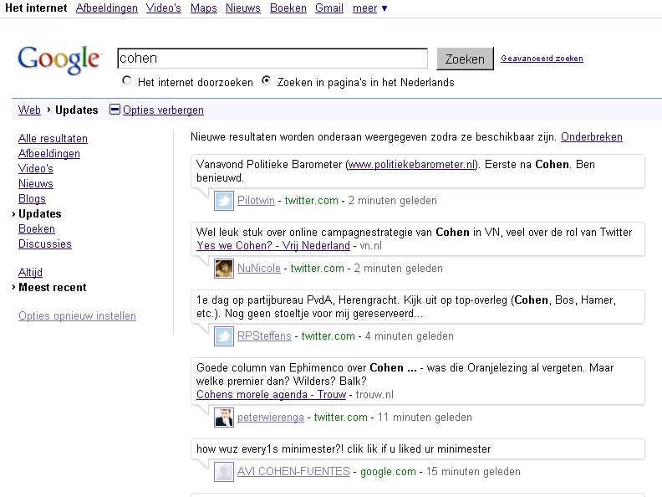The height and width of the screenshot is (497, 662).
Task: Open Gmail from top navigation
Action: pyautogui.click(x=329, y=8)
